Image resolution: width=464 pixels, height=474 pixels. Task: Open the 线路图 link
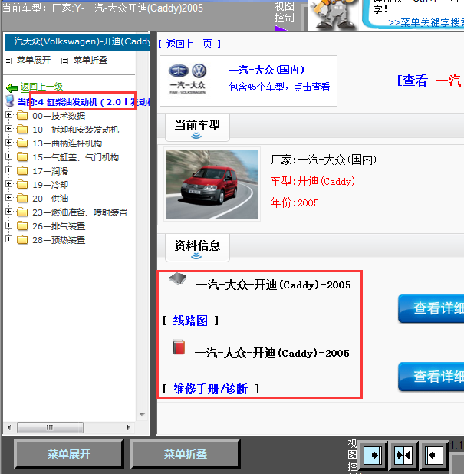coord(190,321)
